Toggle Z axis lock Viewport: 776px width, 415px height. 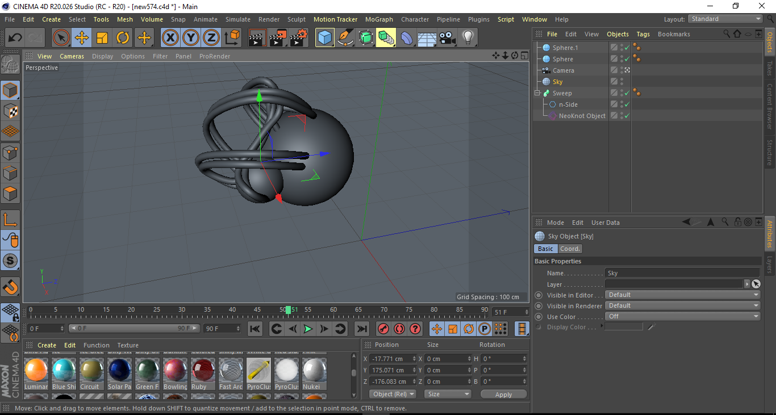pos(211,38)
